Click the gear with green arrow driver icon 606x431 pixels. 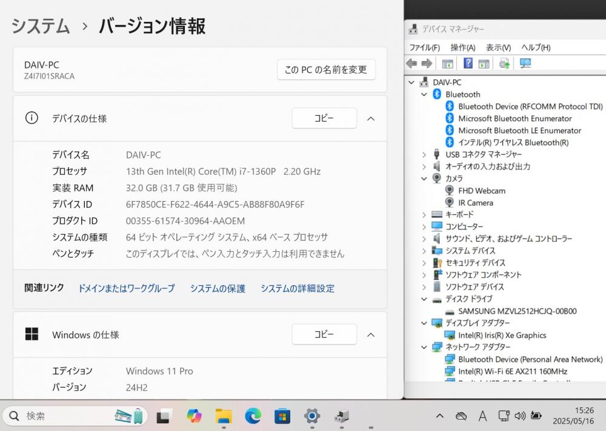tap(504, 64)
